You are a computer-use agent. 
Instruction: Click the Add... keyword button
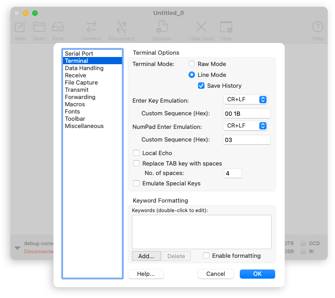tap(146, 256)
